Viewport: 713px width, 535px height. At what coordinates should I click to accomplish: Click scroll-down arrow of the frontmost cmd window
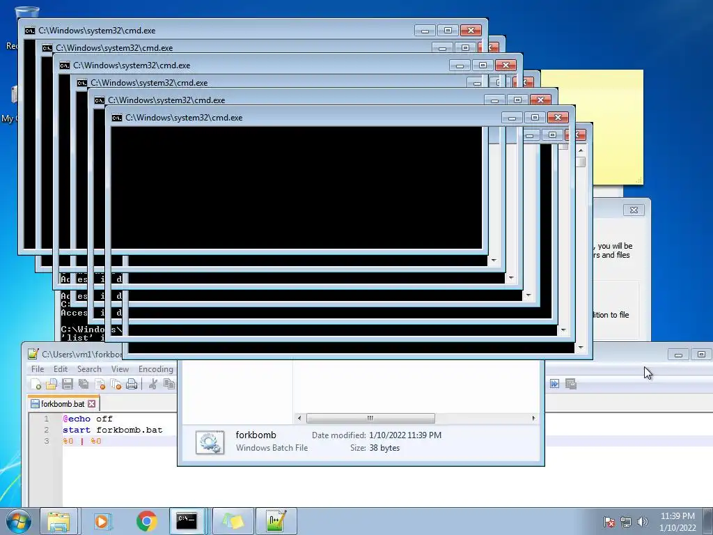point(563,330)
